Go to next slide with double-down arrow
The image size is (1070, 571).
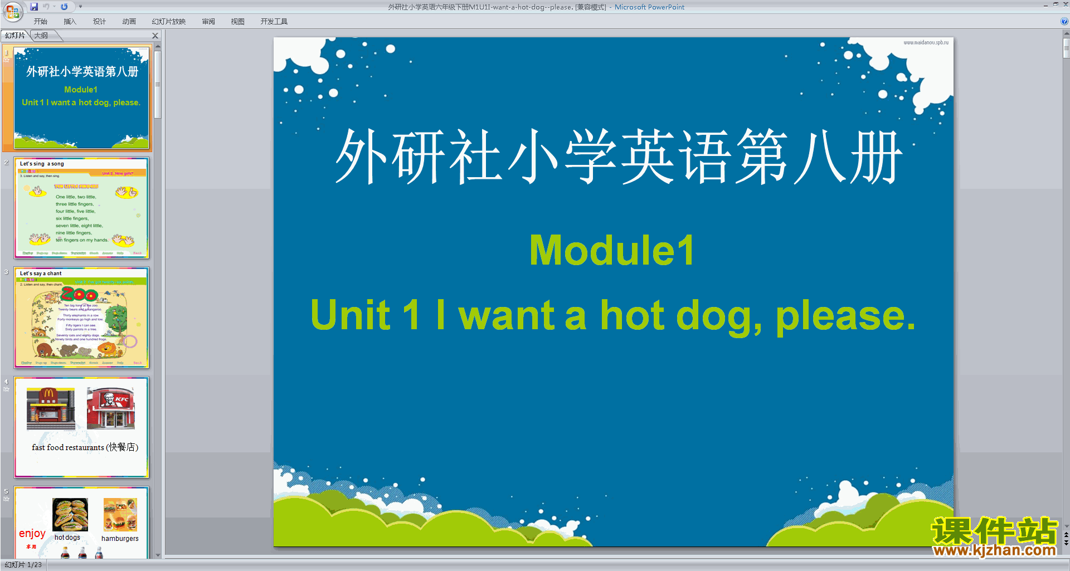point(1066,543)
